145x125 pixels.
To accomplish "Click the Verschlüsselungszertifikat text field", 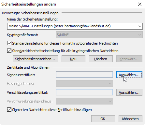I will [x=84, y=92].
